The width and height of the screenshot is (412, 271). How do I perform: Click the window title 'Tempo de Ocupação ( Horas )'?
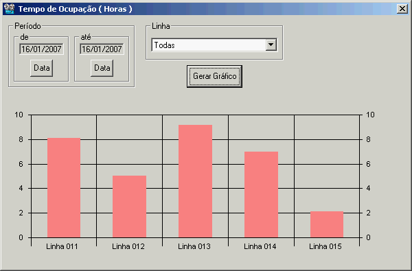click(75, 9)
